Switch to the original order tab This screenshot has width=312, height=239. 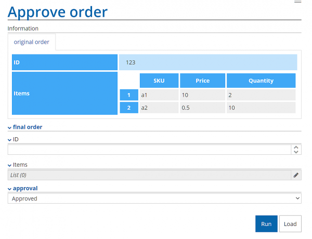coord(32,42)
